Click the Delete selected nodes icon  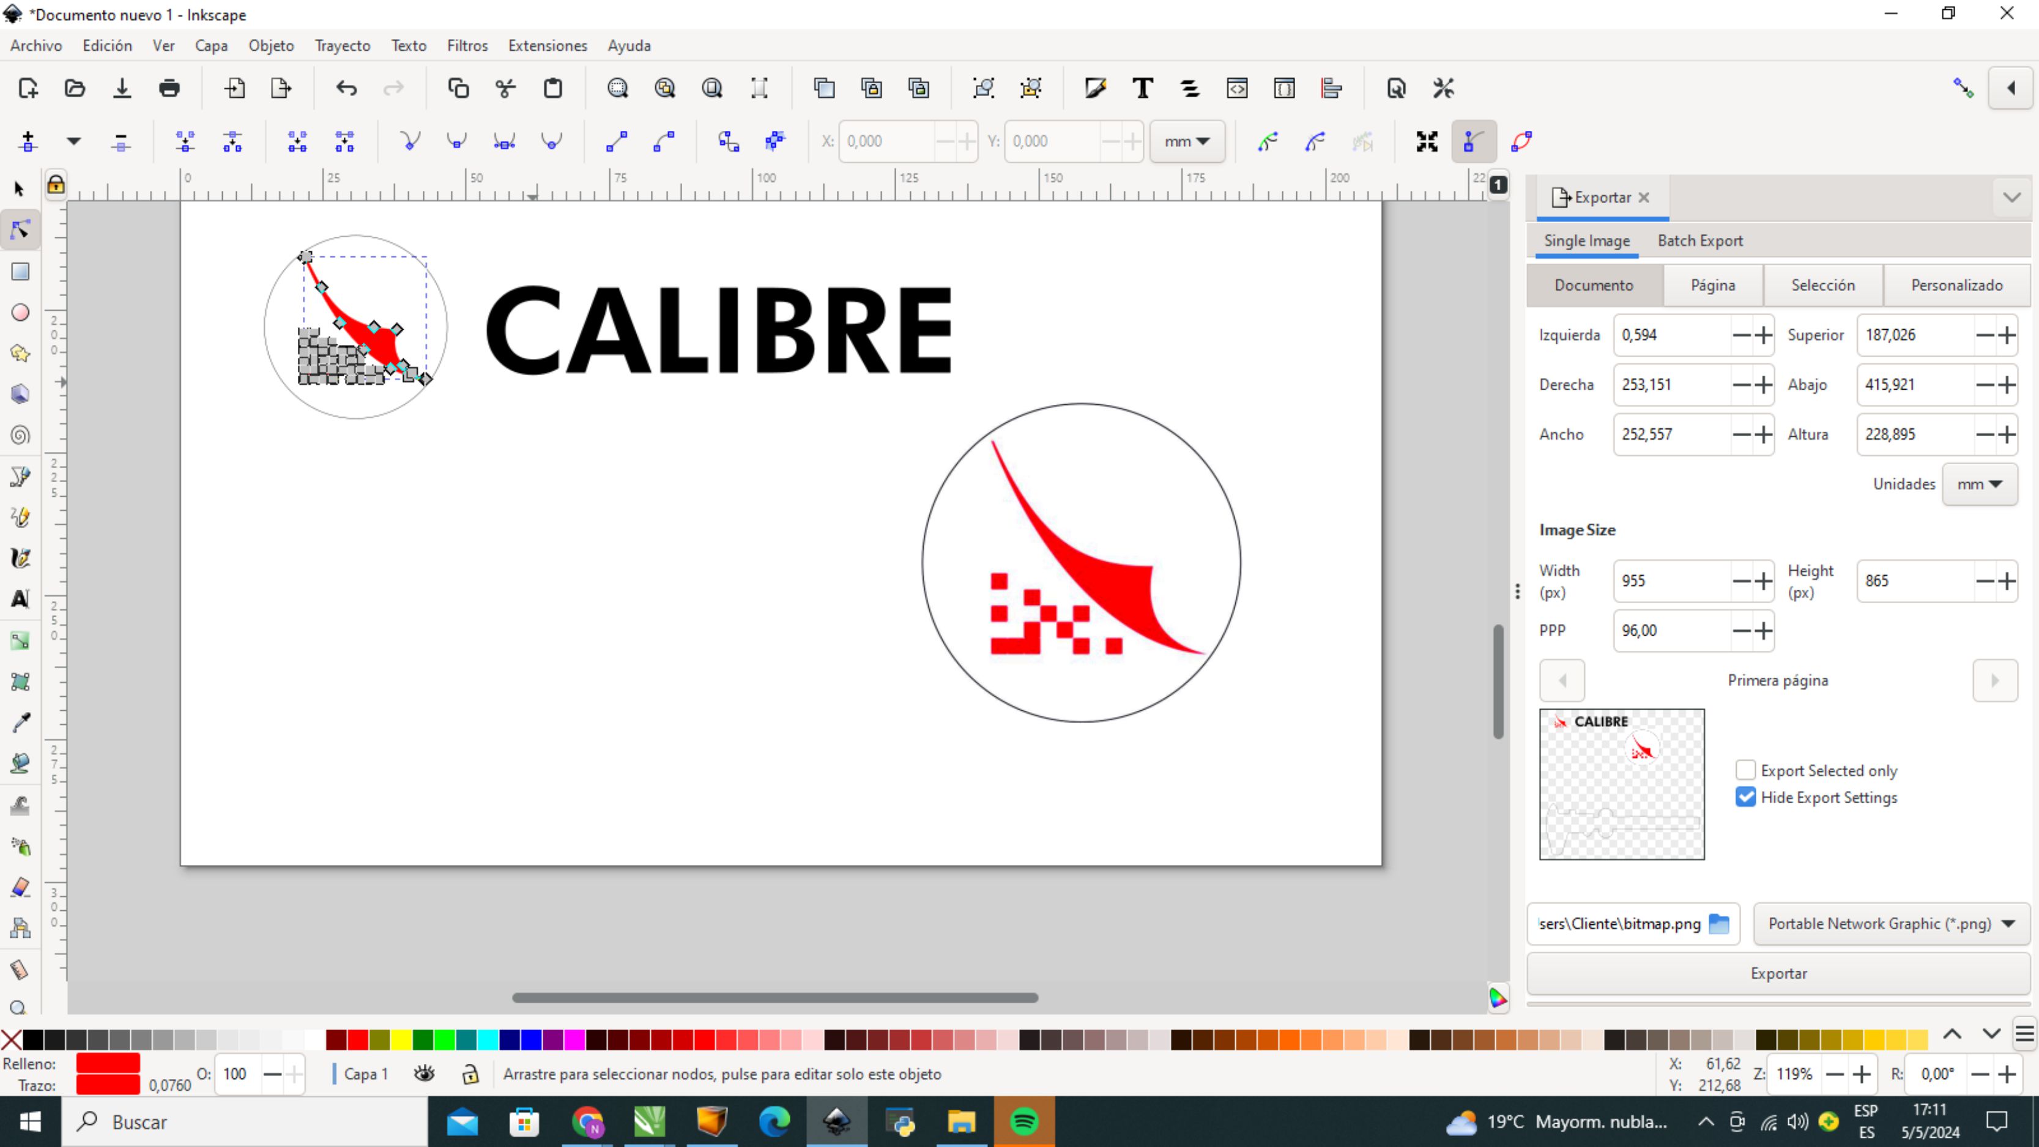click(x=121, y=142)
